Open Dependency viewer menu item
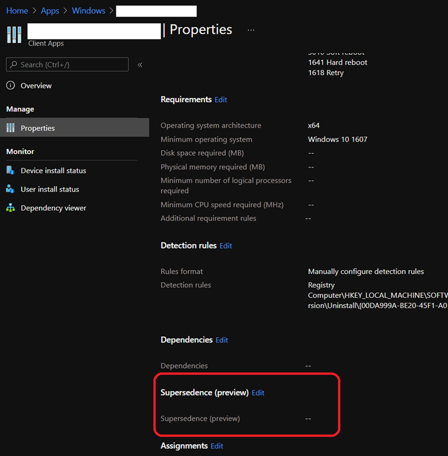Viewport: 448px width, 456px height. [x=53, y=208]
